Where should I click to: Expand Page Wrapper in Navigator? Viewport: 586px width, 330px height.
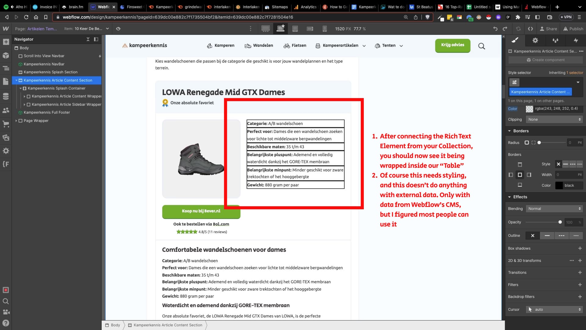click(x=16, y=121)
